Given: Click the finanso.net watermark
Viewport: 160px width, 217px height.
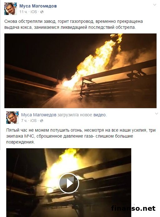Looking at the screenshot, I should [x=133, y=208].
